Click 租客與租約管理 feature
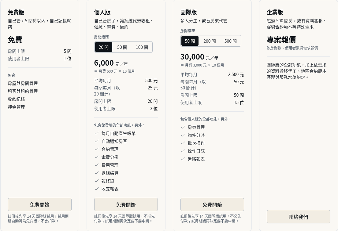 click(23, 92)
